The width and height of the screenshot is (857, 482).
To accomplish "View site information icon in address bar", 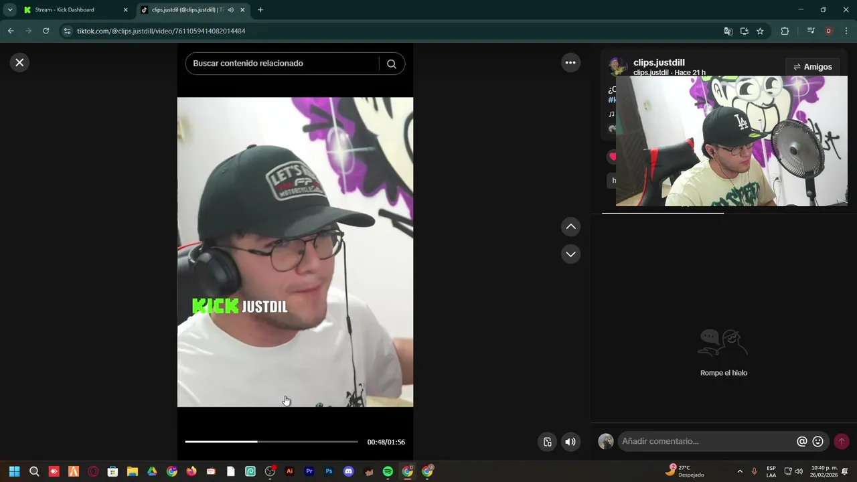I will (67, 31).
